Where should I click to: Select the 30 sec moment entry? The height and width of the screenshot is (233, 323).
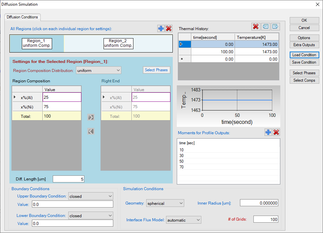tap(182, 156)
